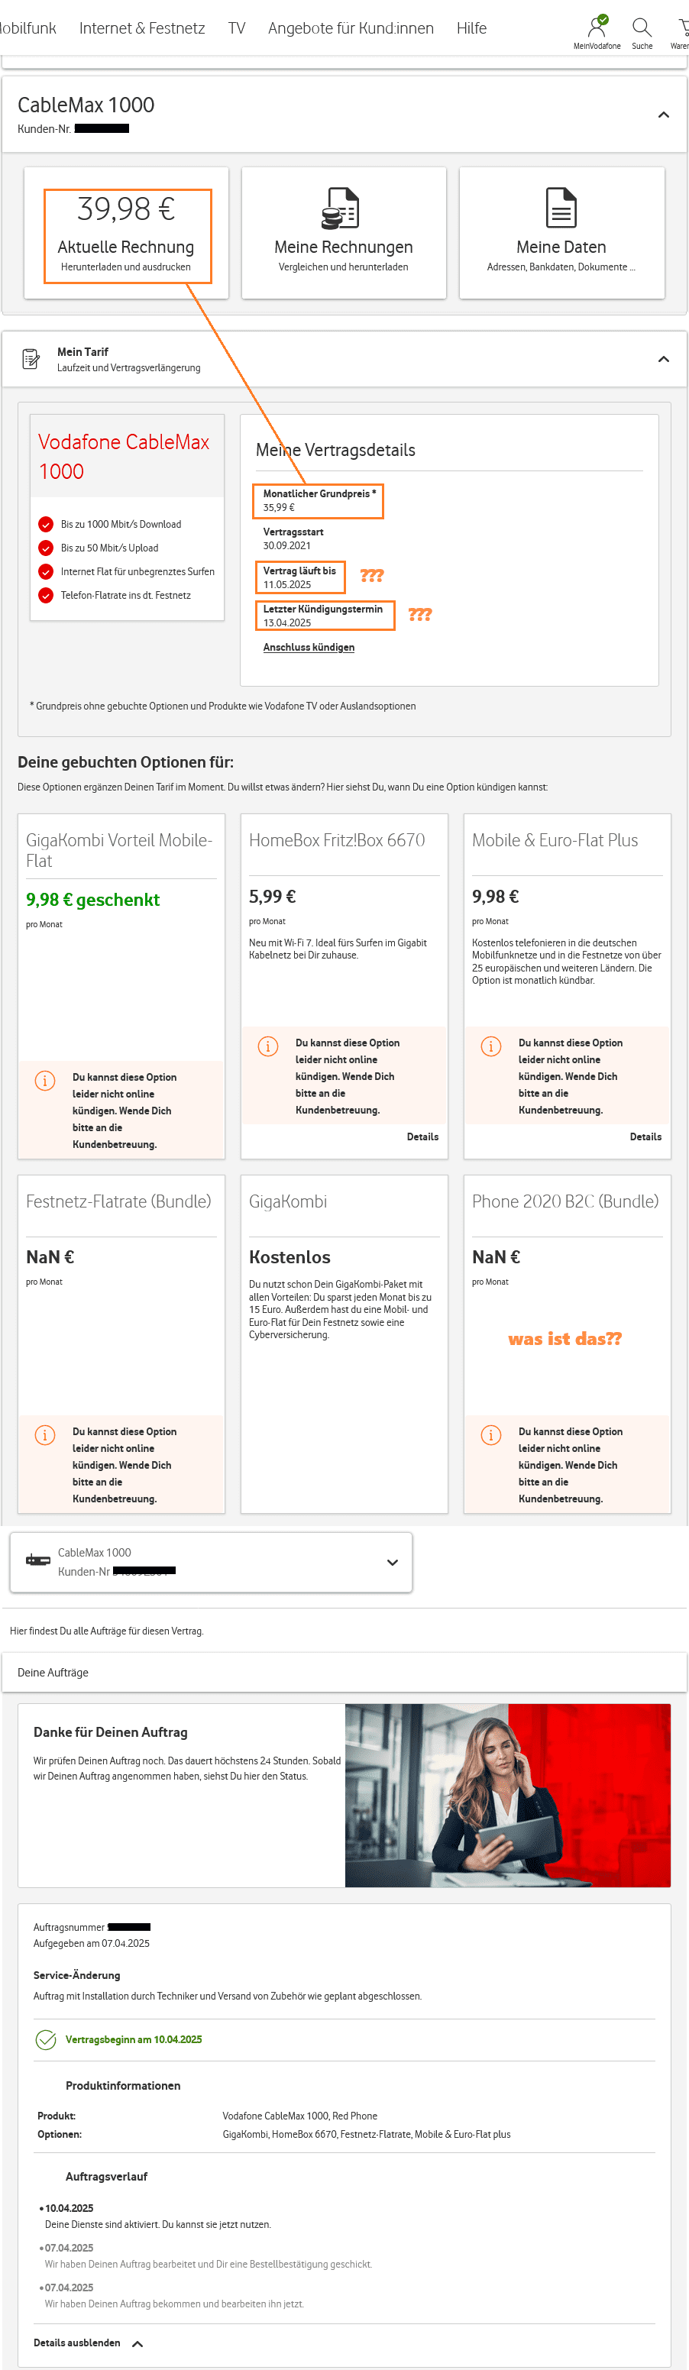Click the Mein Tarif contract icon
This screenshot has height=2370, width=689.
click(31, 359)
